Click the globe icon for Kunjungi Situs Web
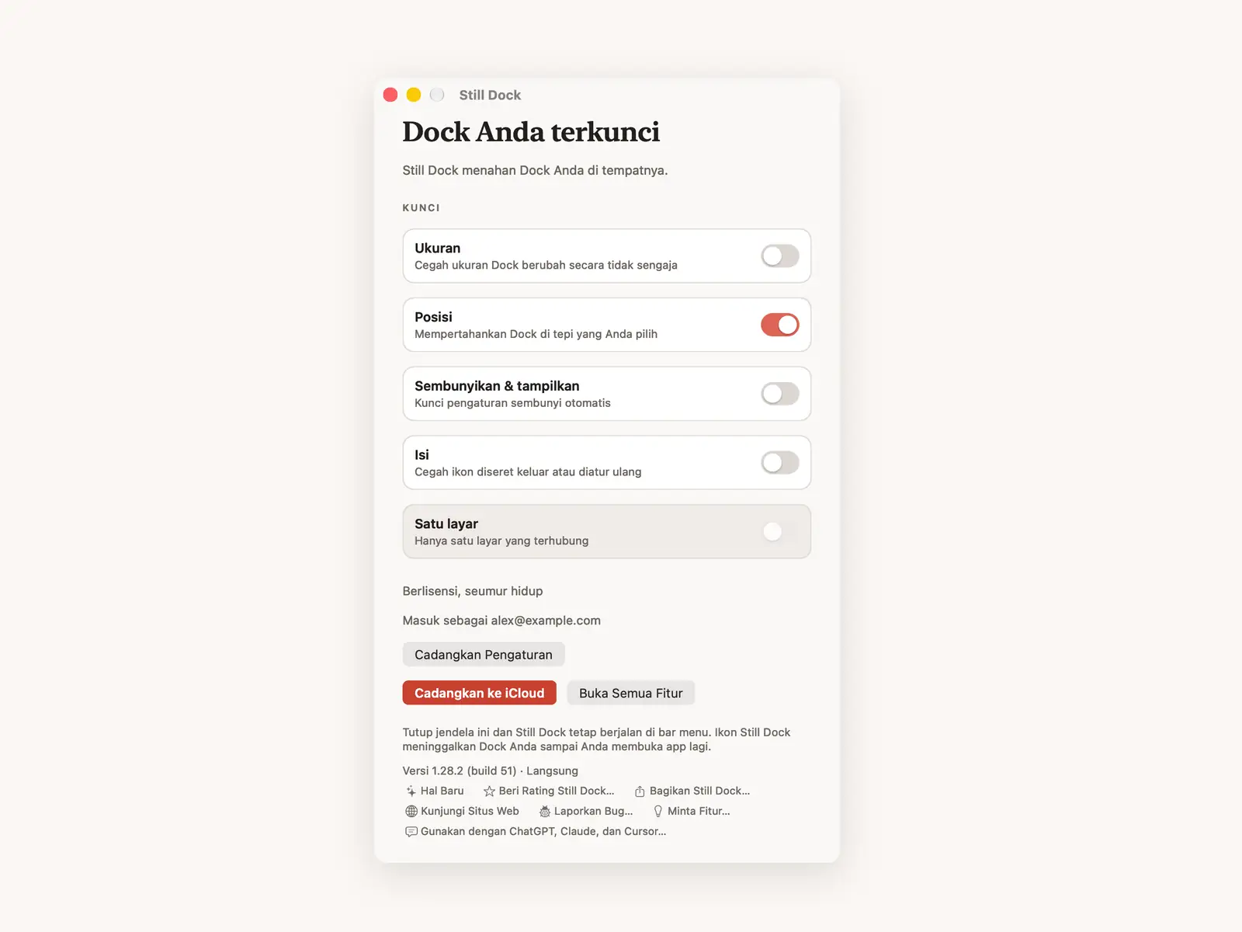This screenshot has height=932, width=1242. tap(411, 811)
